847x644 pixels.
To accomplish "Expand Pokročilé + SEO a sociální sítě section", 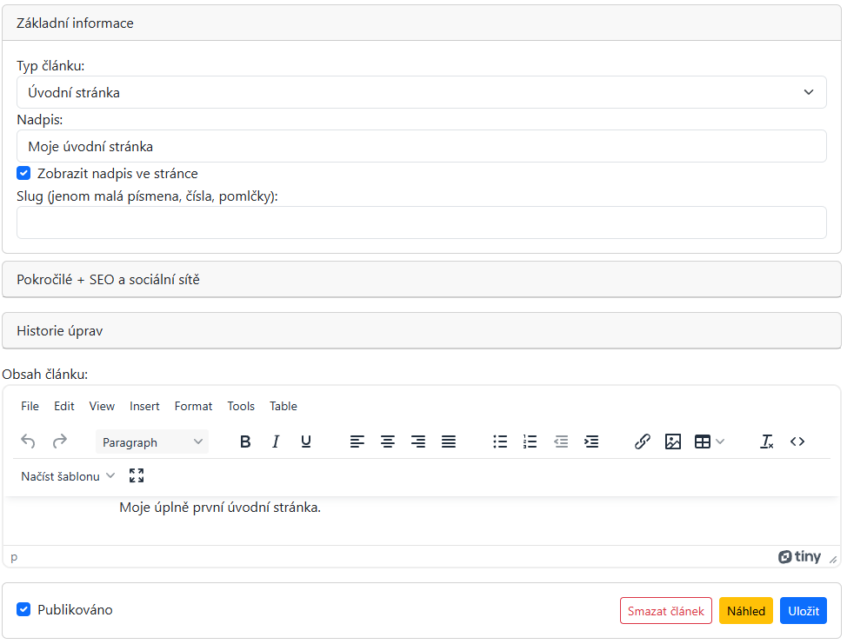I will coord(421,280).
